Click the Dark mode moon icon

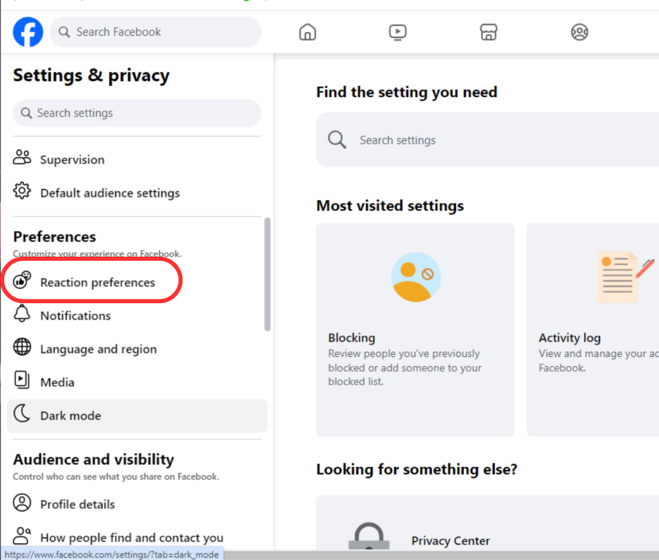coord(22,413)
